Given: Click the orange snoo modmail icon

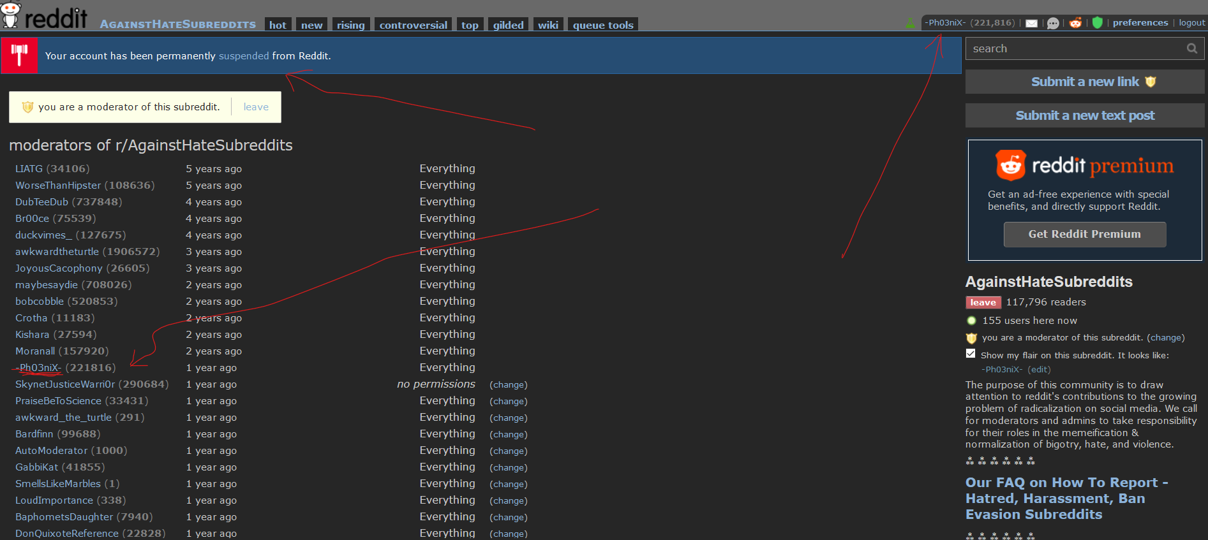Looking at the screenshot, I should pos(1076,23).
